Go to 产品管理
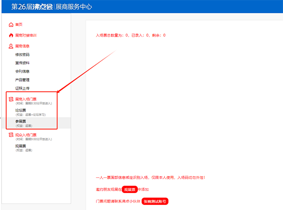 point(22,80)
